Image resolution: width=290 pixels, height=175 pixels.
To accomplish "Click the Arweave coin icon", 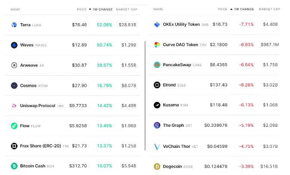I will 14,65.
